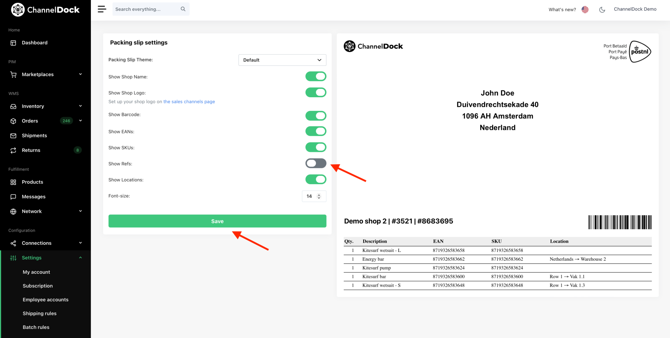Switch to dark mode moon icon
Screen dimensions: 670x338
(602, 10)
